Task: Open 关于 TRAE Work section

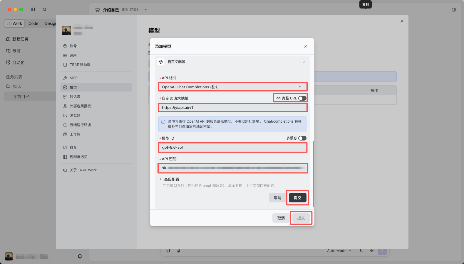Action: (96, 170)
